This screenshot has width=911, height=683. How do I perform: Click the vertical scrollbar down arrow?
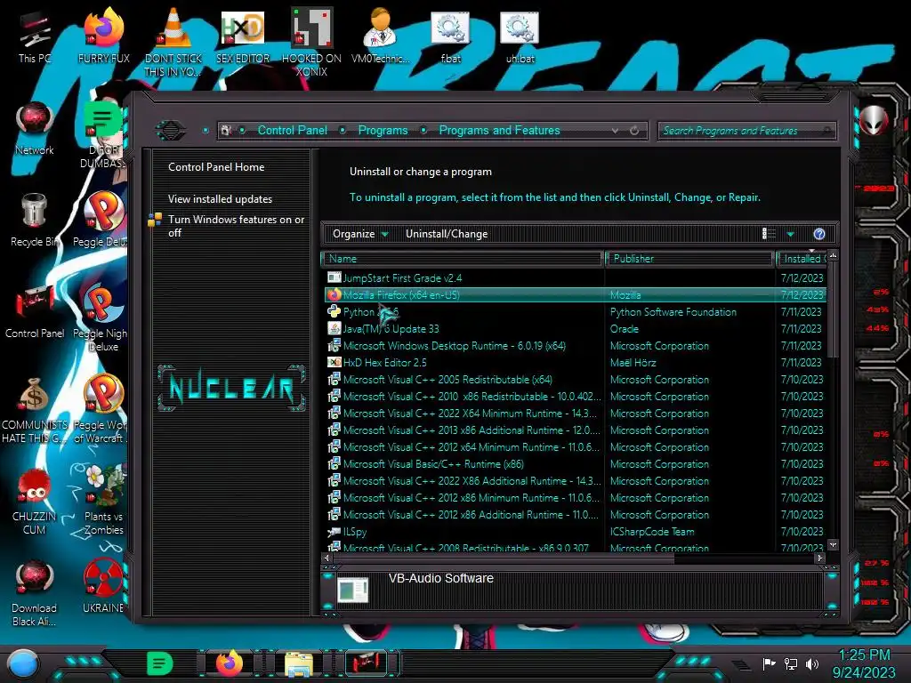[x=833, y=545]
